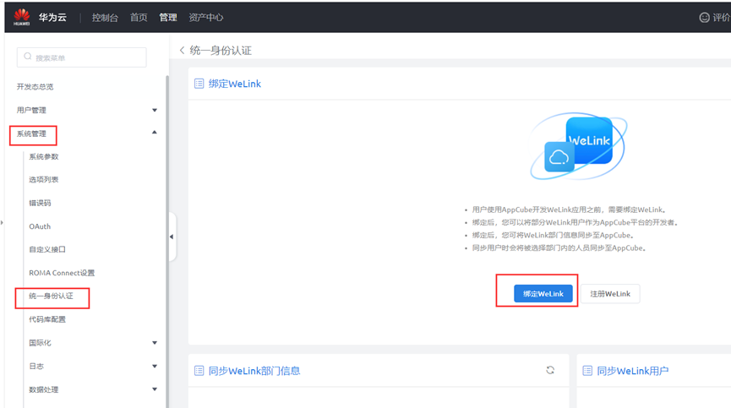The height and width of the screenshot is (408, 731).
Task: Click the 绑定WeLink section heading
Action: pyautogui.click(x=234, y=84)
